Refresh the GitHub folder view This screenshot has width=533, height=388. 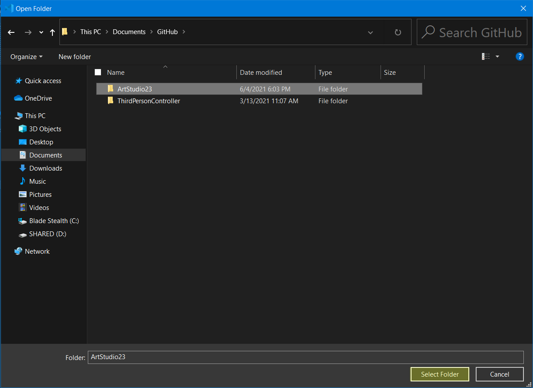tap(398, 32)
